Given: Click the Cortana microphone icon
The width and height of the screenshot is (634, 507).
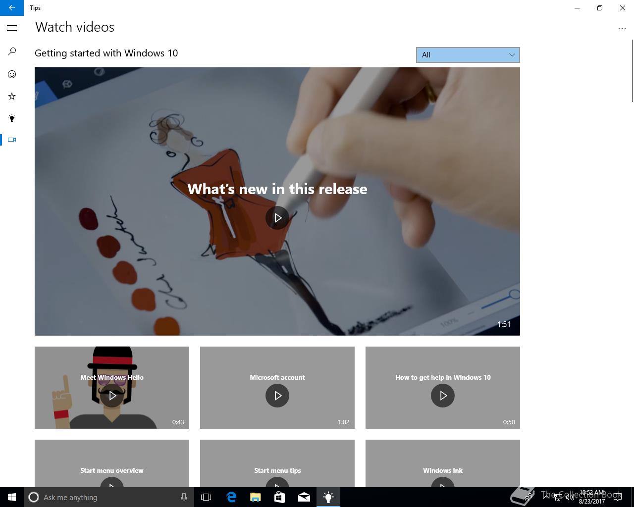Looking at the screenshot, I should coord(184,497).
